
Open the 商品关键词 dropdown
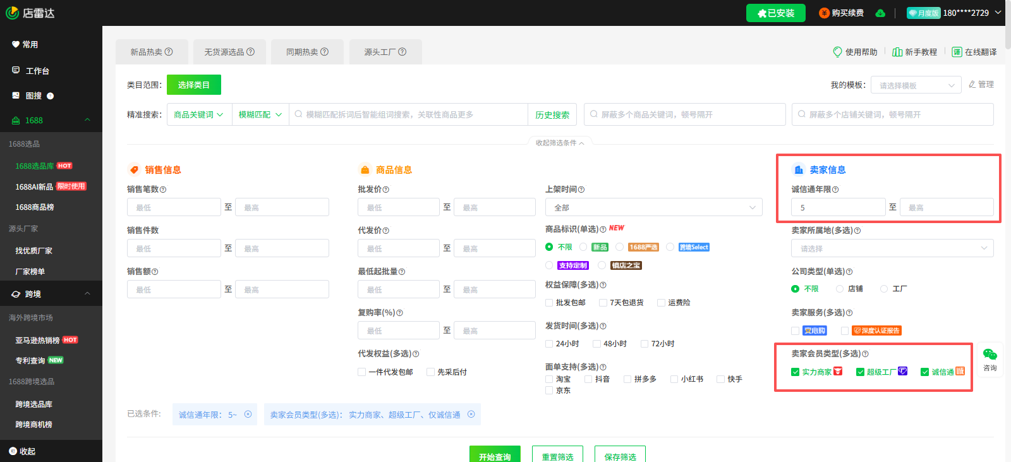(199, 114)
